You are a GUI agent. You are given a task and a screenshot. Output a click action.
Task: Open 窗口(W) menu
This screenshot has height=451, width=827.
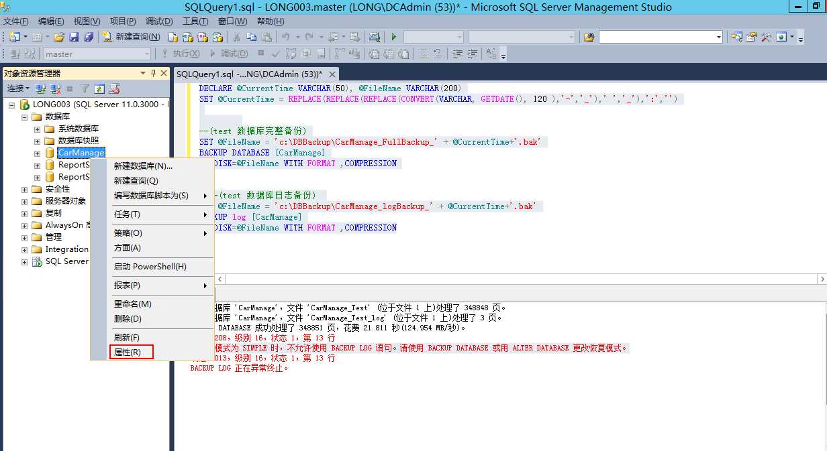pyautogui.click(x=232, y=21)
